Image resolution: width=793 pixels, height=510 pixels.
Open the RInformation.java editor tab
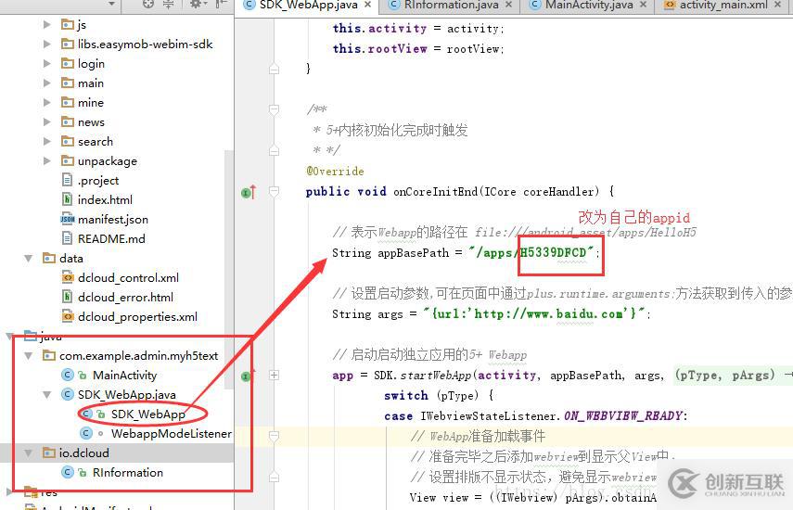point(451,5)
